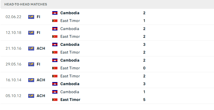Screen dimensions: 214x110
Task: Open Cambodia team in 21.10.16 match
Action: pos(70,45)
